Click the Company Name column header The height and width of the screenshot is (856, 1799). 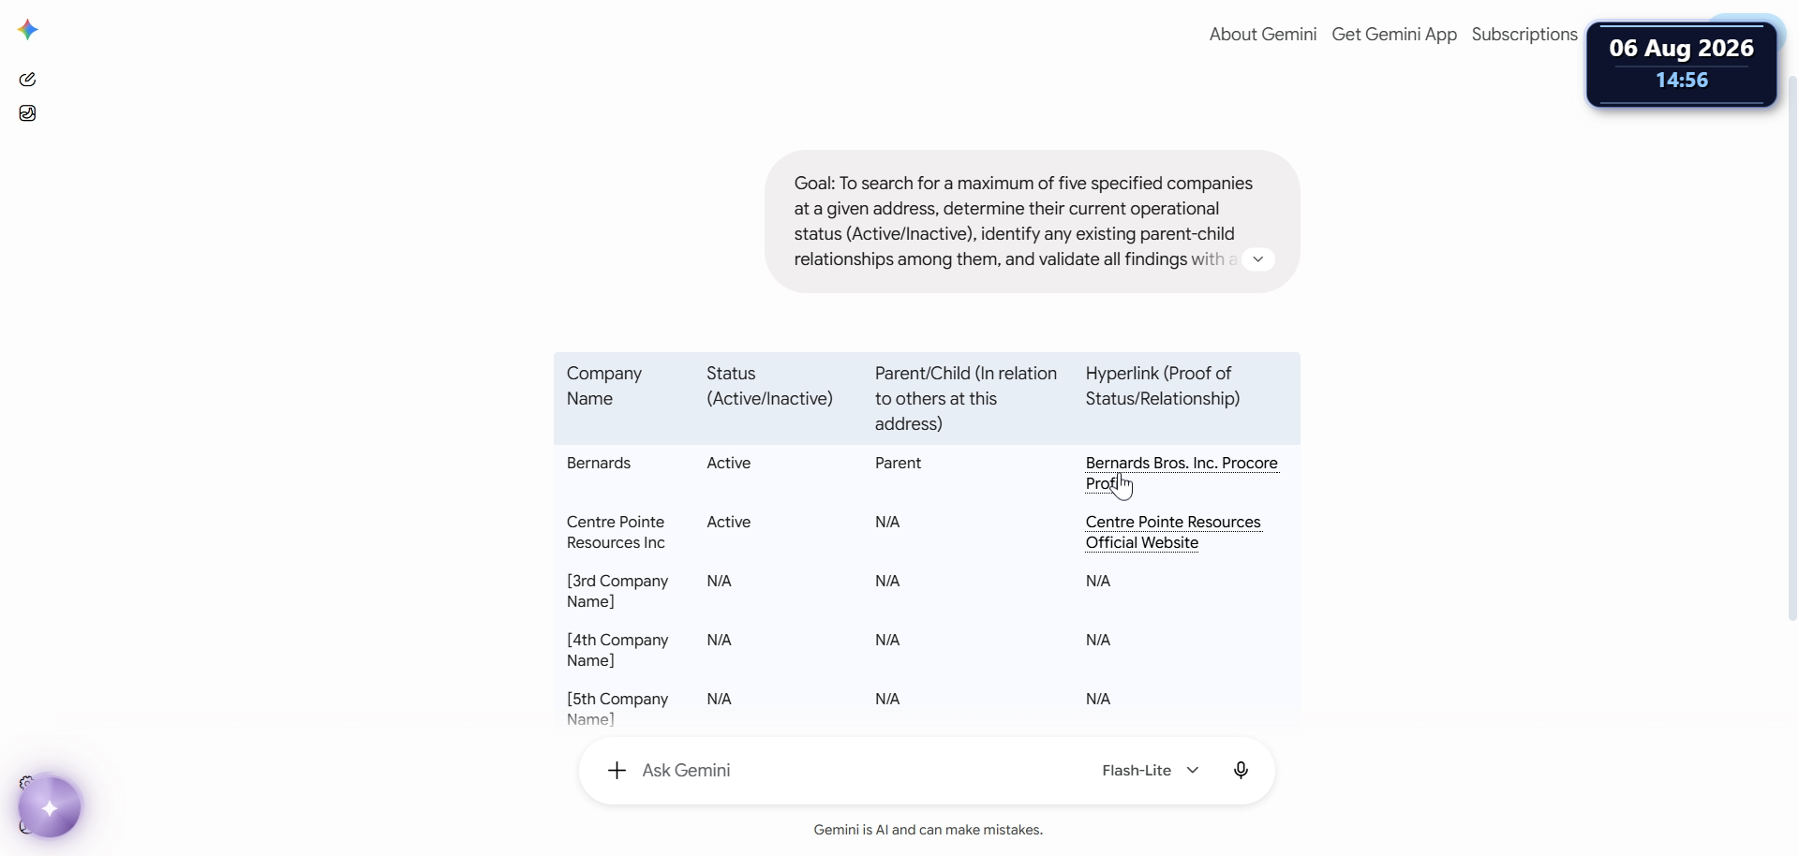tap(604, 386)
